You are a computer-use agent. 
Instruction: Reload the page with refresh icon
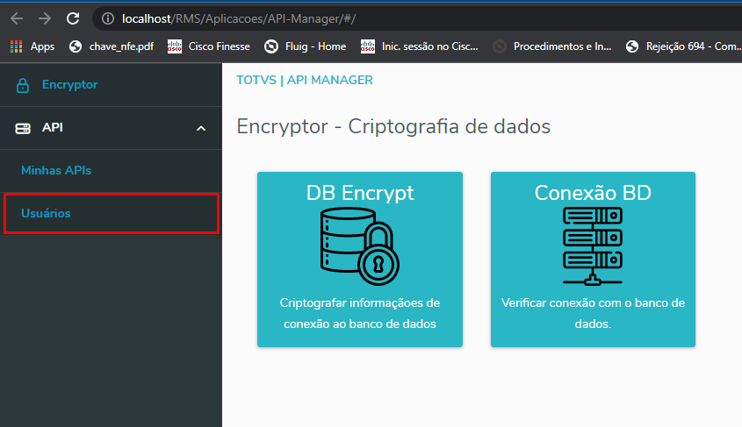[73, 18]
